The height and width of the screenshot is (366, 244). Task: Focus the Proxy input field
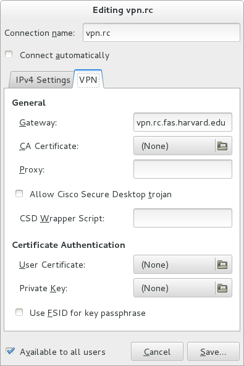click(183, 169)
